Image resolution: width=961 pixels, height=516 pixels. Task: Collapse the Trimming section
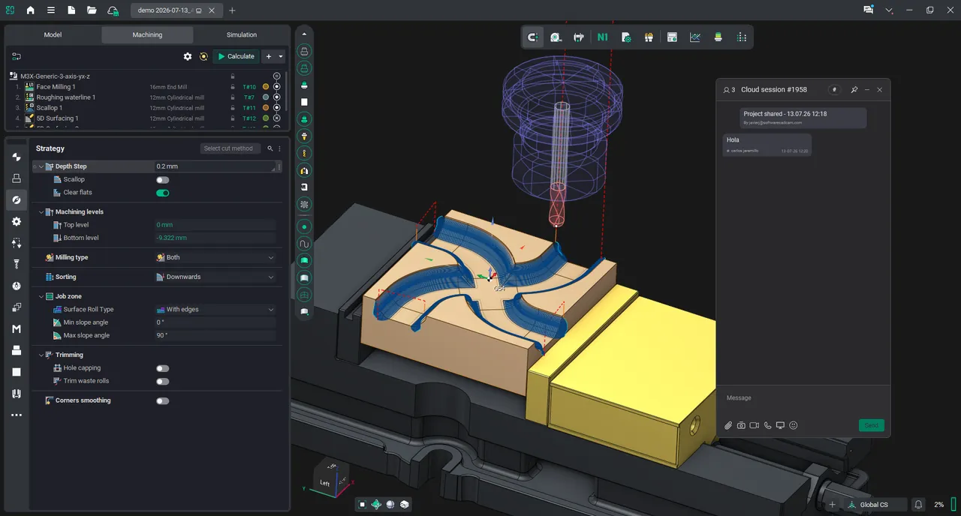pos(41,355)
